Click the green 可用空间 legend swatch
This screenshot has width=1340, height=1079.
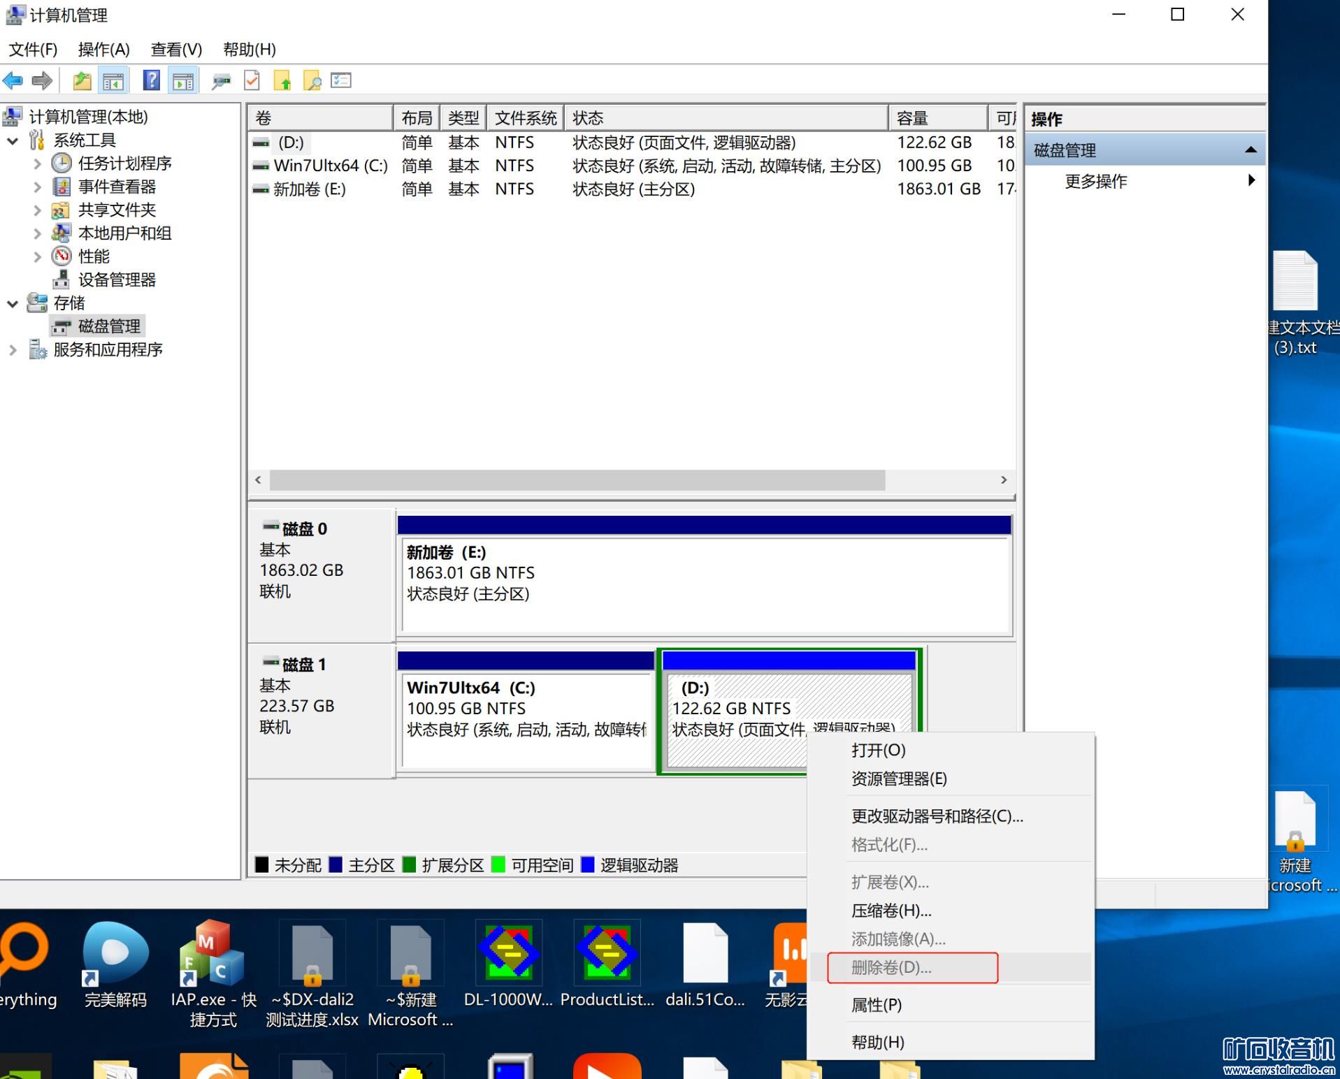(498, 865)
